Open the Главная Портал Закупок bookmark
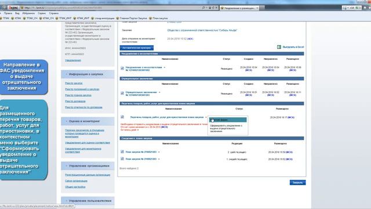 point(132,18)
